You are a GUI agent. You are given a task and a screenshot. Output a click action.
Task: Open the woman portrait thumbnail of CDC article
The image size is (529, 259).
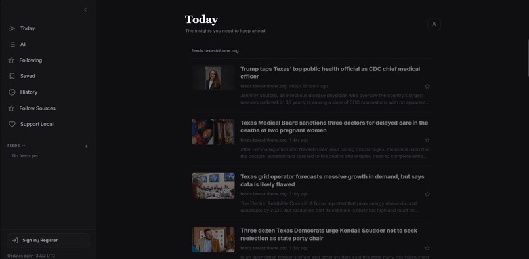pyautogui.click(x=213, y=78)
